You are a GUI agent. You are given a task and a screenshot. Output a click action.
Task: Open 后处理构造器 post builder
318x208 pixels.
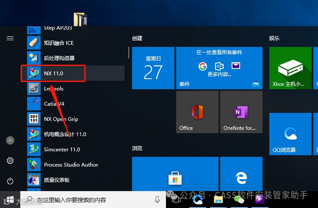click(75, 58)
